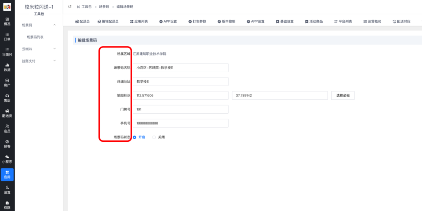Screen dimensions: 422x211
Task: Open 权限 permissions in sidebar
Action: click(x=7, y=205)
